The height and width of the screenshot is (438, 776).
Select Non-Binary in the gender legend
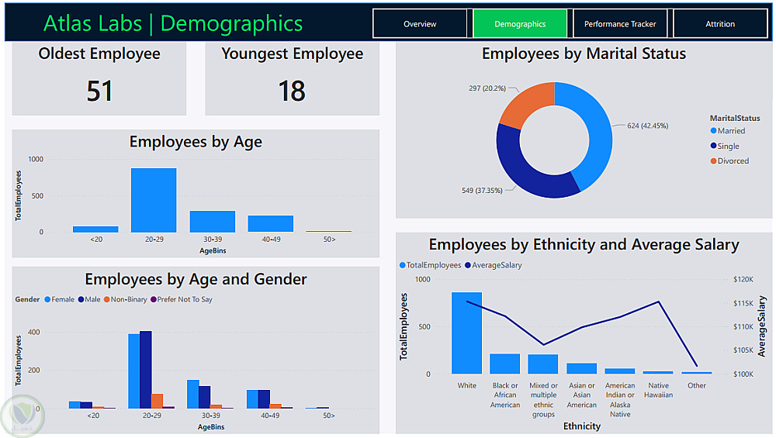click(x=125, y=299)
